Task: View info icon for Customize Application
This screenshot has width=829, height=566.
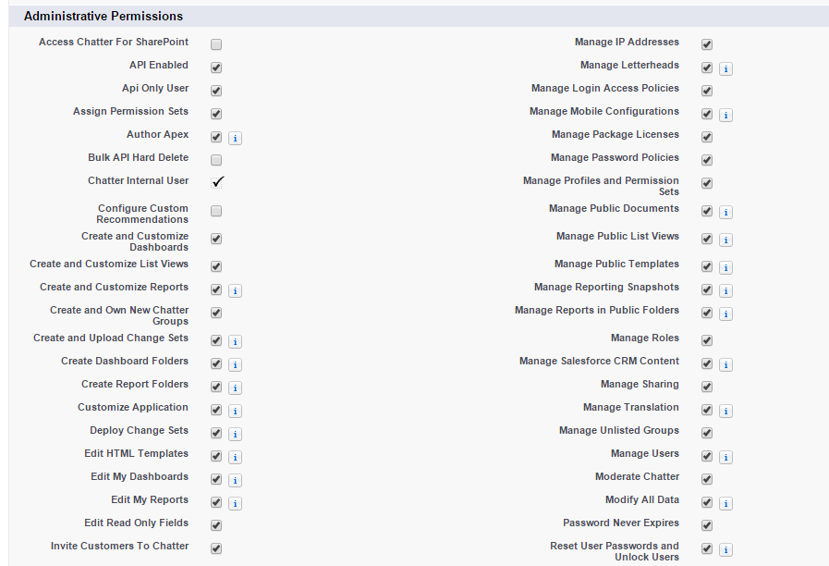Action: [x=236, y=411]
